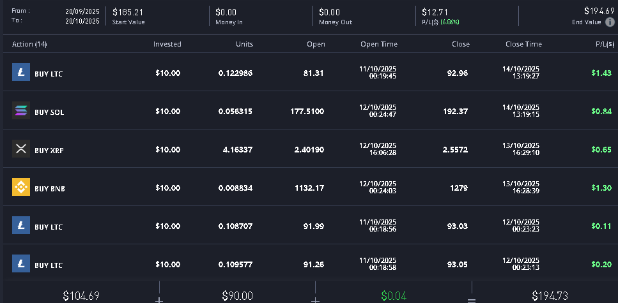618x303 pixels.
Task: Click the Litecoin icon in the $0.20 profit row
Action: tap(21, 264)
